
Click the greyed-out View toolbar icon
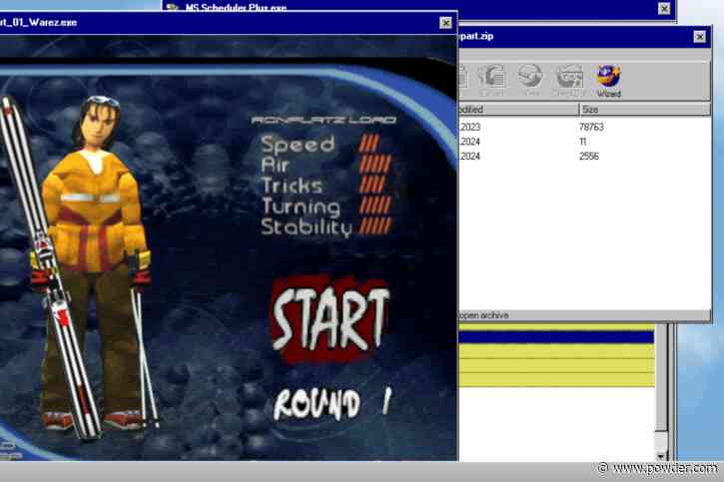click(530, 81)
